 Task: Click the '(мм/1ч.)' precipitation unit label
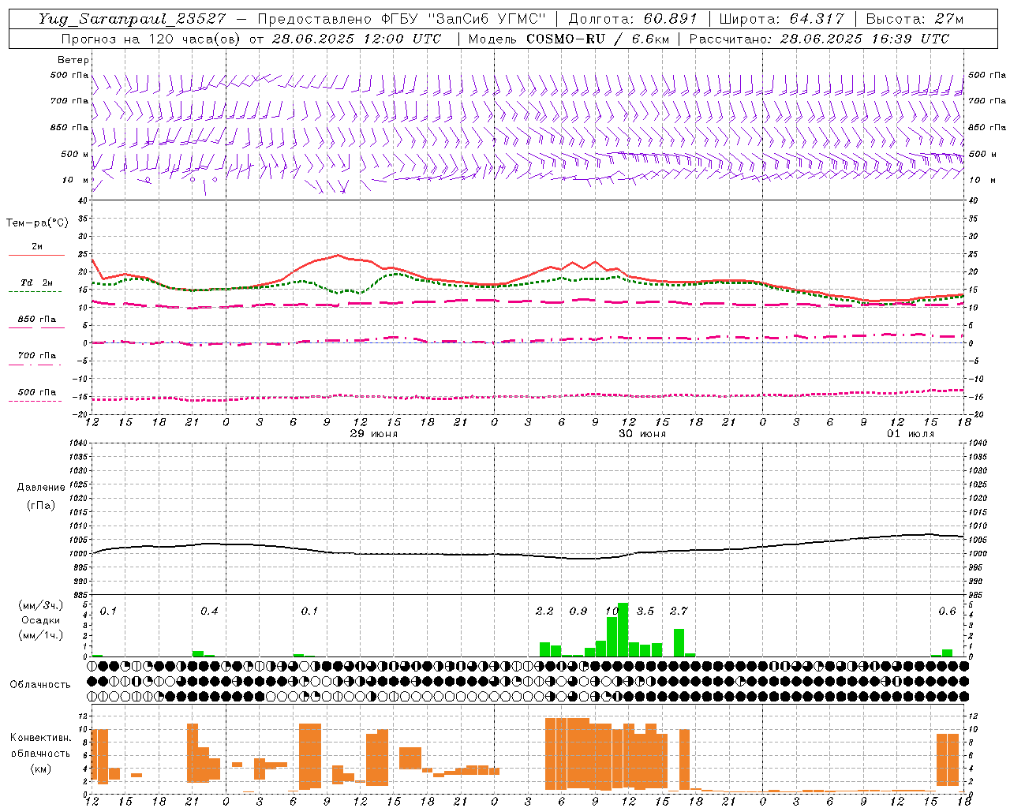(x=41, y=634)
